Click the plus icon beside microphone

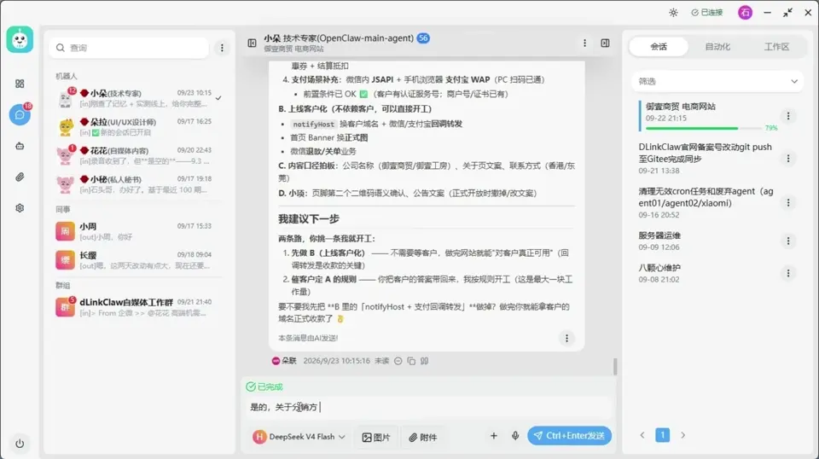click(494, 435)
